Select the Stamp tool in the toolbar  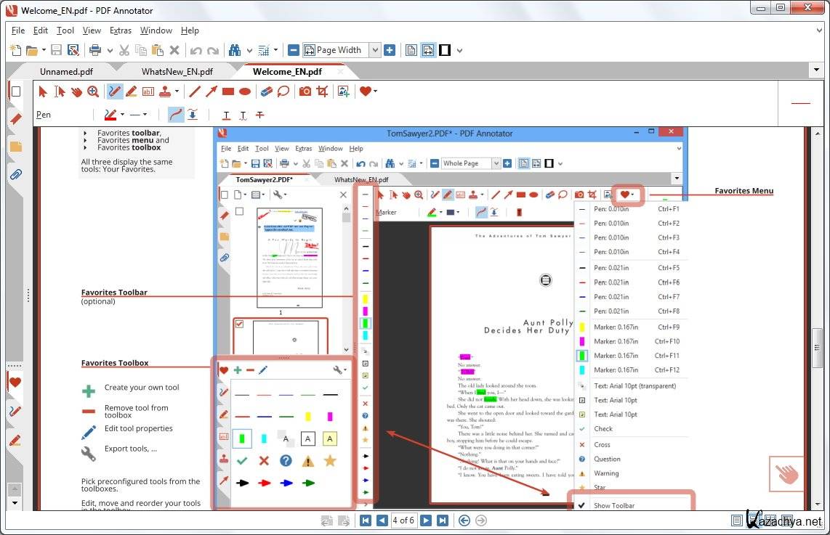(x=166, y=91)
